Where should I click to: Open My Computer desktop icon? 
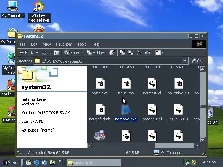pyautogui.click(x=13, y=9)
